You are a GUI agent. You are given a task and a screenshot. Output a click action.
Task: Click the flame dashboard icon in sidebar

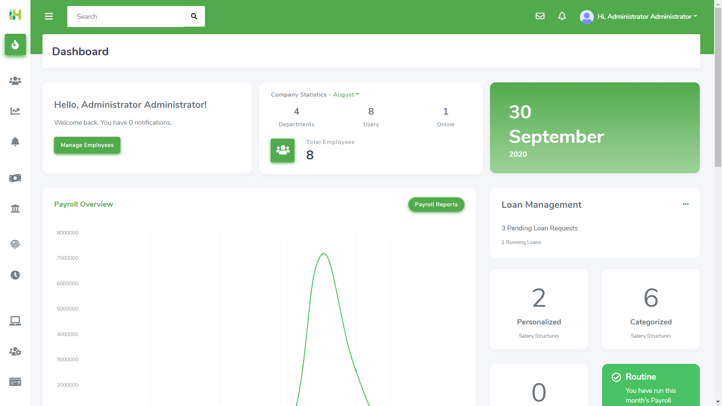tap(15, 45)
